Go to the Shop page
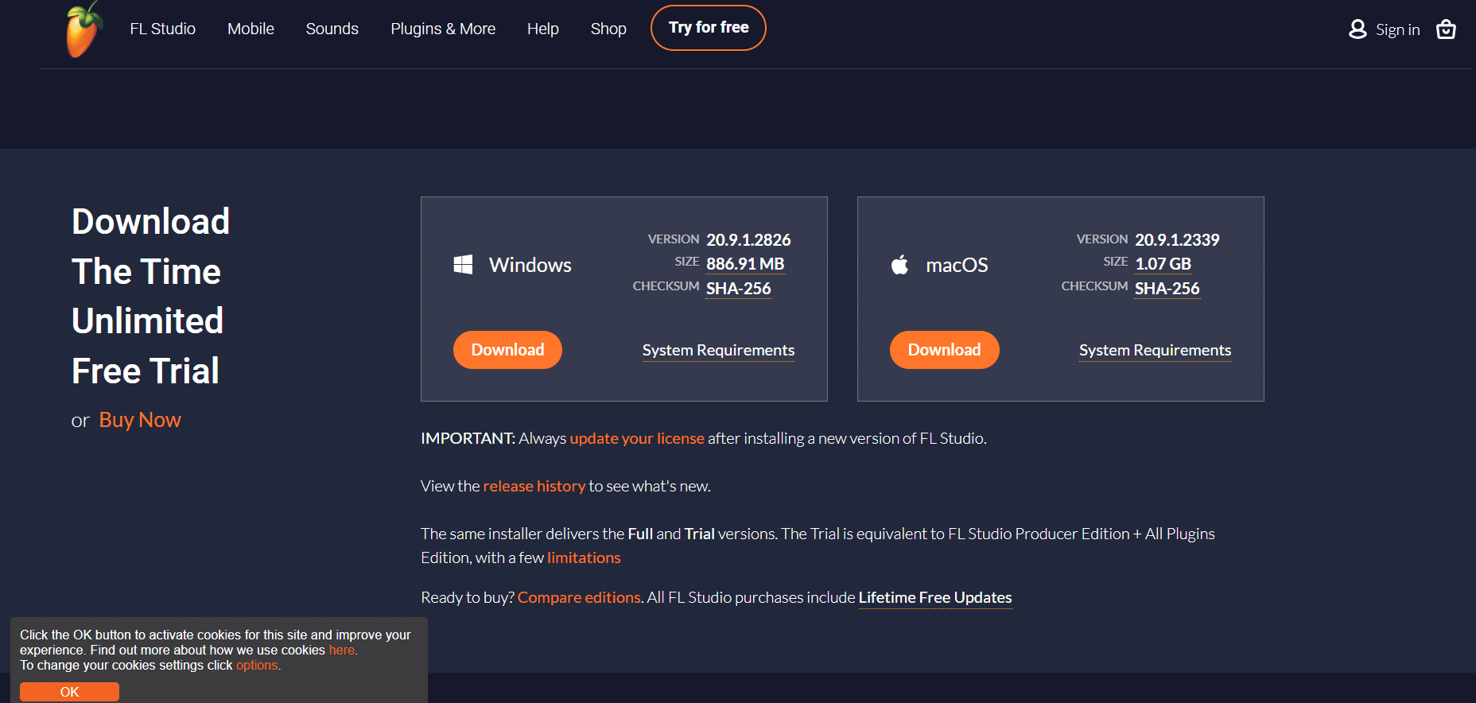Viewport: 1476px width, 703px height. (608, 29)
